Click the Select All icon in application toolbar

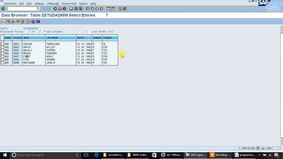click(23, 22)
